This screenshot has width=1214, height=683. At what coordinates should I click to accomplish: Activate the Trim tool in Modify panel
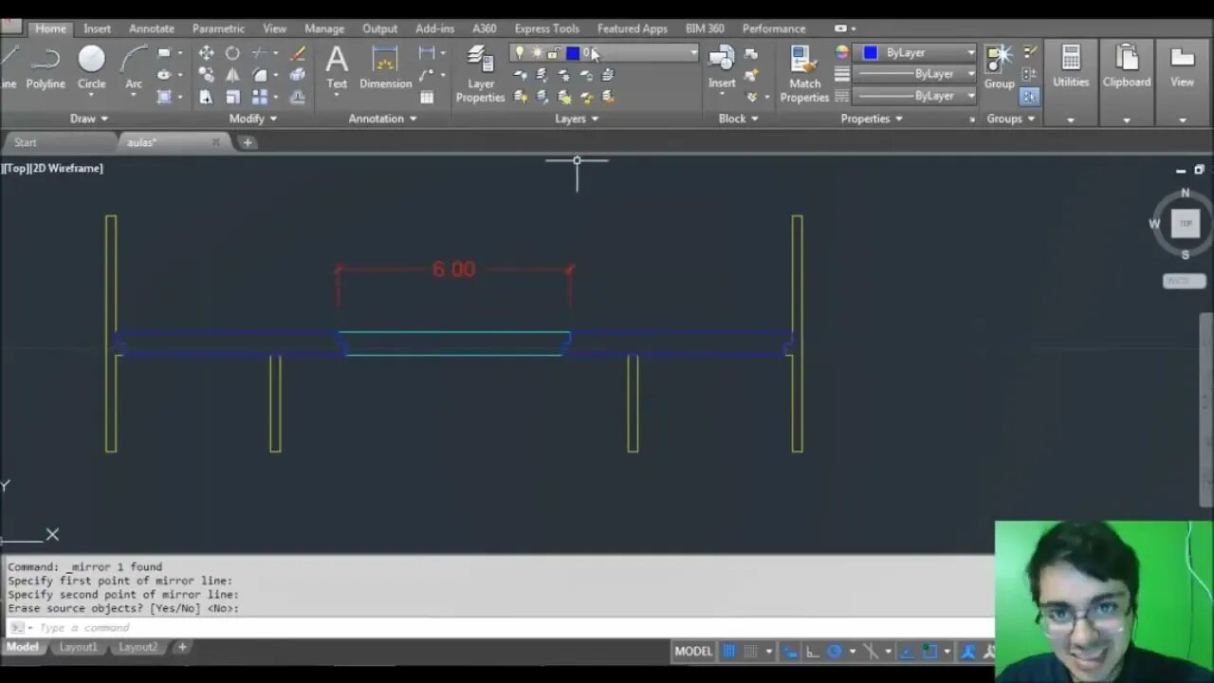pyautogui.click(x=260, y=53)
